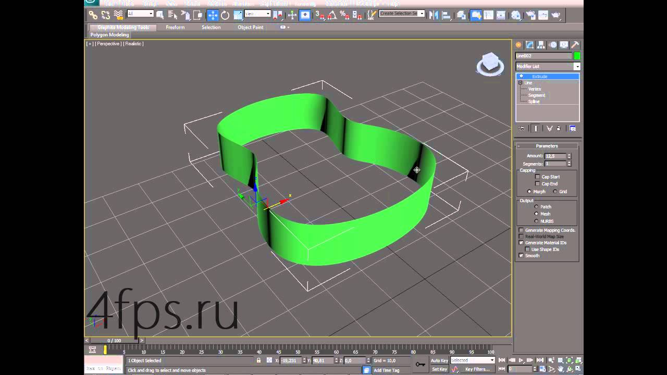Toggle the Percent Snap icon

344,15
